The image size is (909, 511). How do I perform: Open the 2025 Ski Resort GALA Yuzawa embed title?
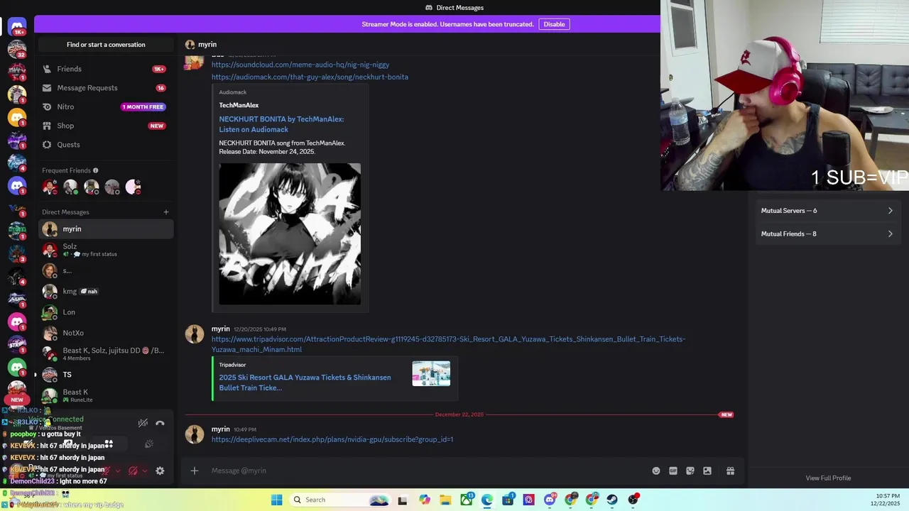click(x=305, y=383)
